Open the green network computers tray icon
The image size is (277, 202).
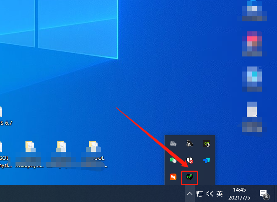click(x=189, y=177)
